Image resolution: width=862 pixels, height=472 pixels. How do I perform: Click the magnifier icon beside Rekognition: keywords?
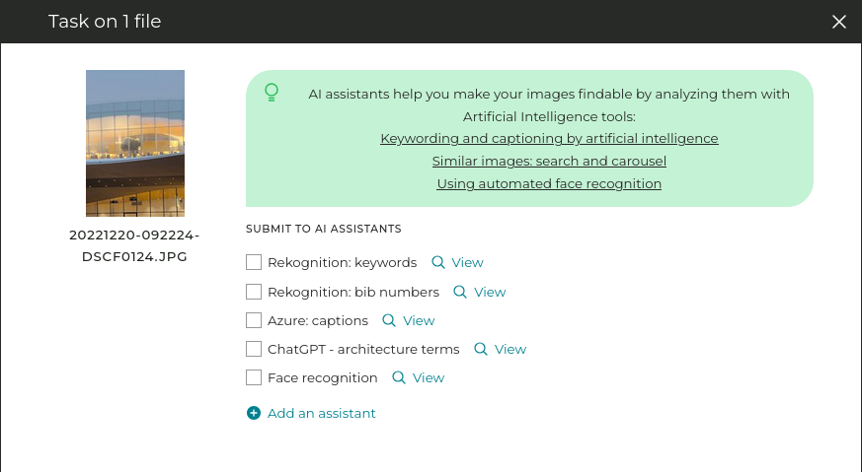438,262
